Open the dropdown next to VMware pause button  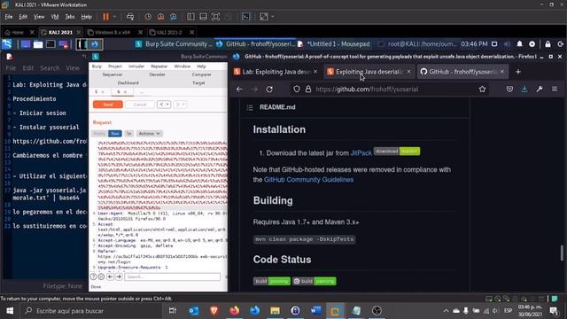click(114, 17)
